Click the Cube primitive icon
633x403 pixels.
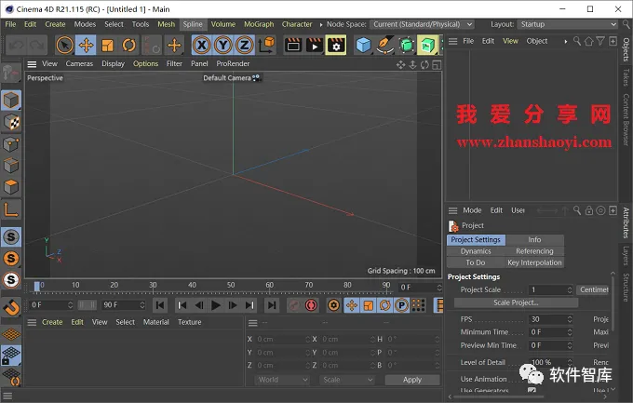[363, 45]
